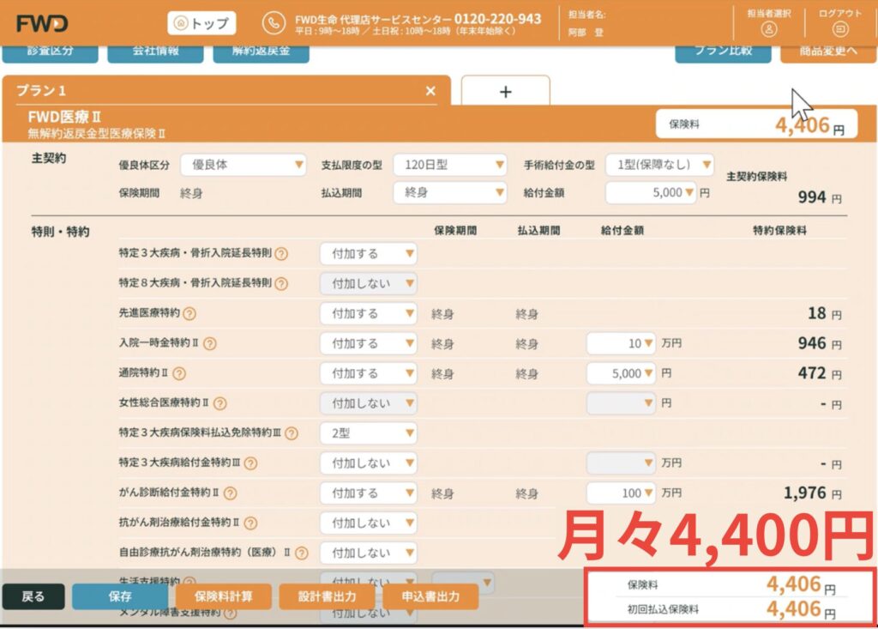Open 女性総合医療特約Ⅱ 付加しない dropdown
The height and width of the screenshot is (629, 878).
coord(369,403)
